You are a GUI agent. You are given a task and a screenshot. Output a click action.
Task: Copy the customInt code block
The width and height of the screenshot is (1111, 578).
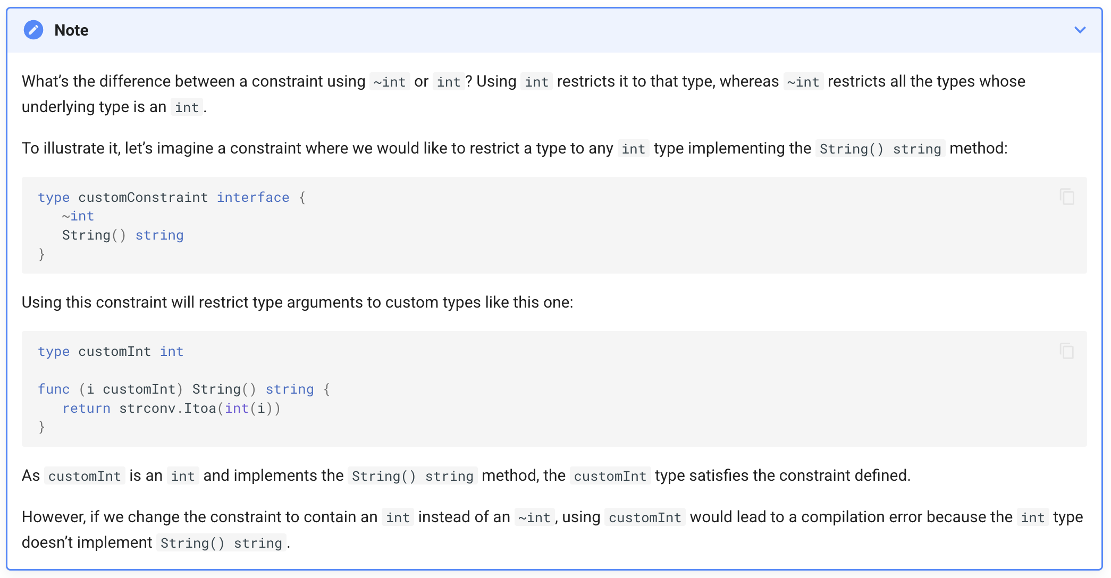[1067, 351]
